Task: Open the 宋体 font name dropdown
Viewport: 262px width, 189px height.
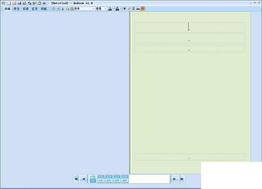Action: pos(93,9)
